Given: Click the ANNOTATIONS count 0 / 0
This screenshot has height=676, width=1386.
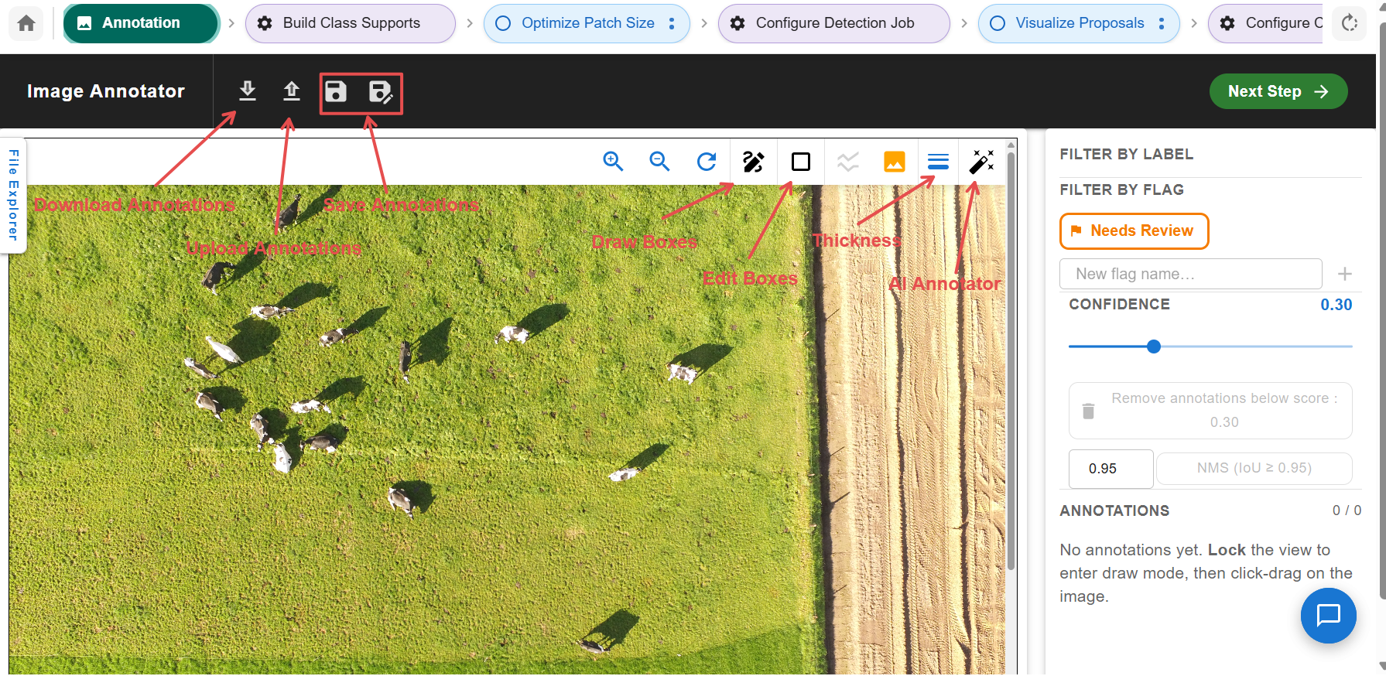Looking at the screenshot, I should 1347,510.
